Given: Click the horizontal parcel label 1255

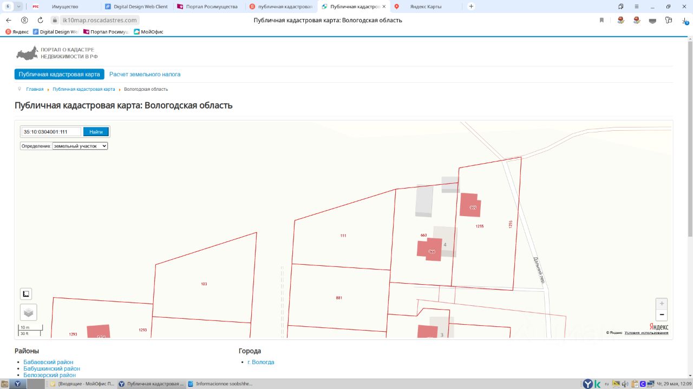Looking at the screenshot, I should click(x=480, y=226).
